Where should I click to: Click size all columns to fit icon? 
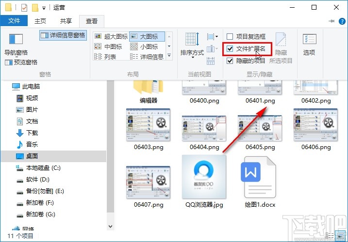pos(211,60)
